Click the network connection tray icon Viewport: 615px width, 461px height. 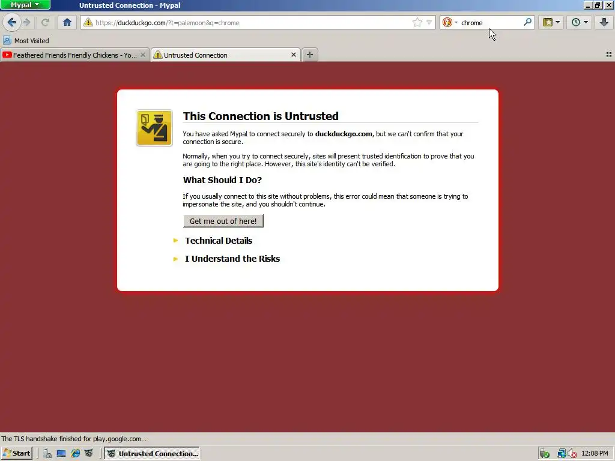(562, 454)
